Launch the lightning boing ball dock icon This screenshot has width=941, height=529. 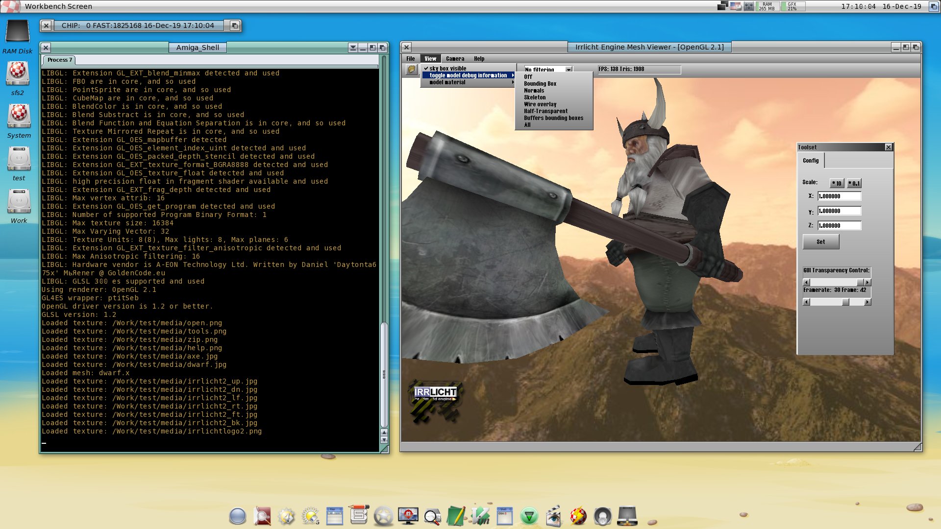pyautogui.click(x=578, y=516)
